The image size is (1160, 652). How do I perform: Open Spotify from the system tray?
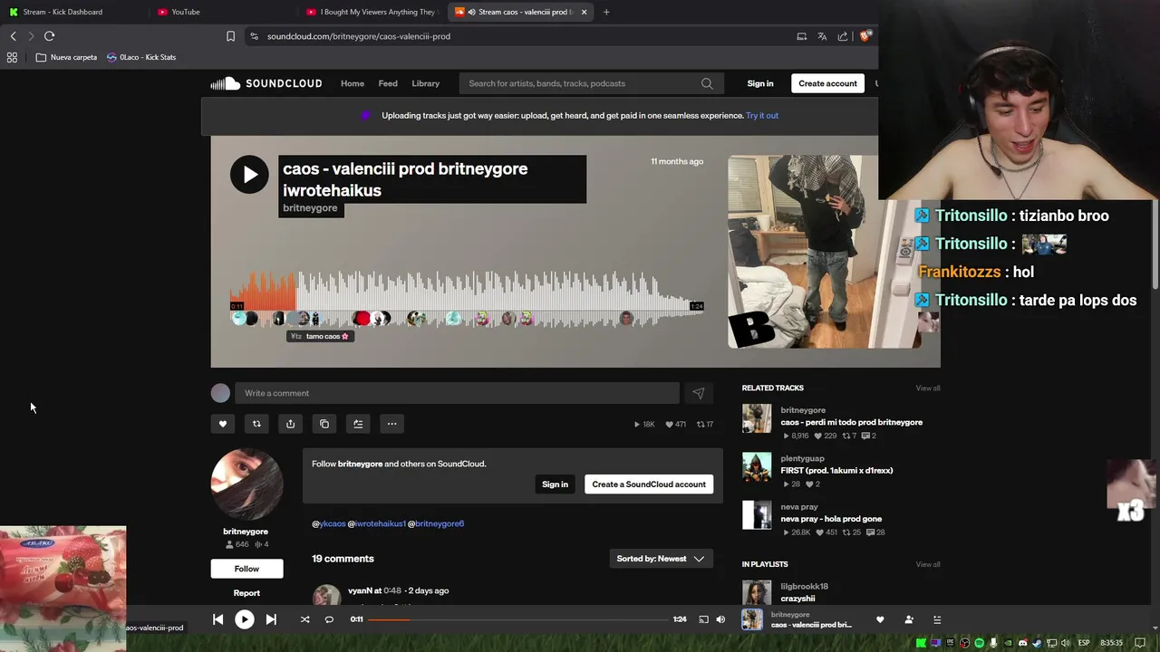point(979,643)
